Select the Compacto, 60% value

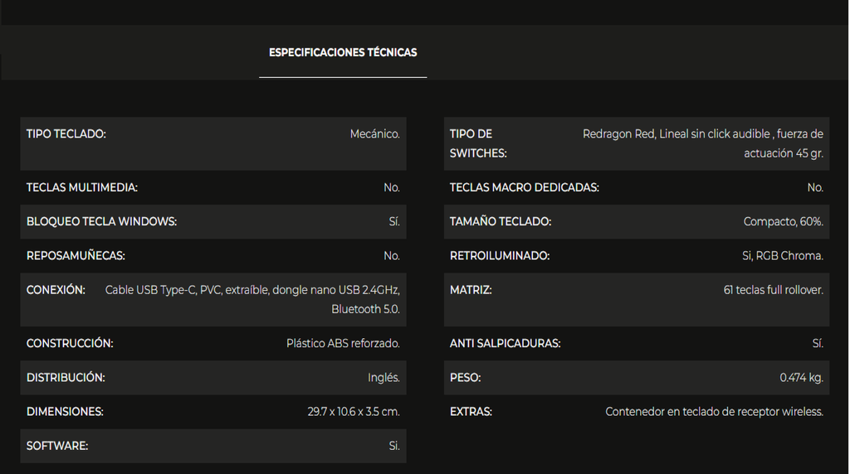pos(783,222)
